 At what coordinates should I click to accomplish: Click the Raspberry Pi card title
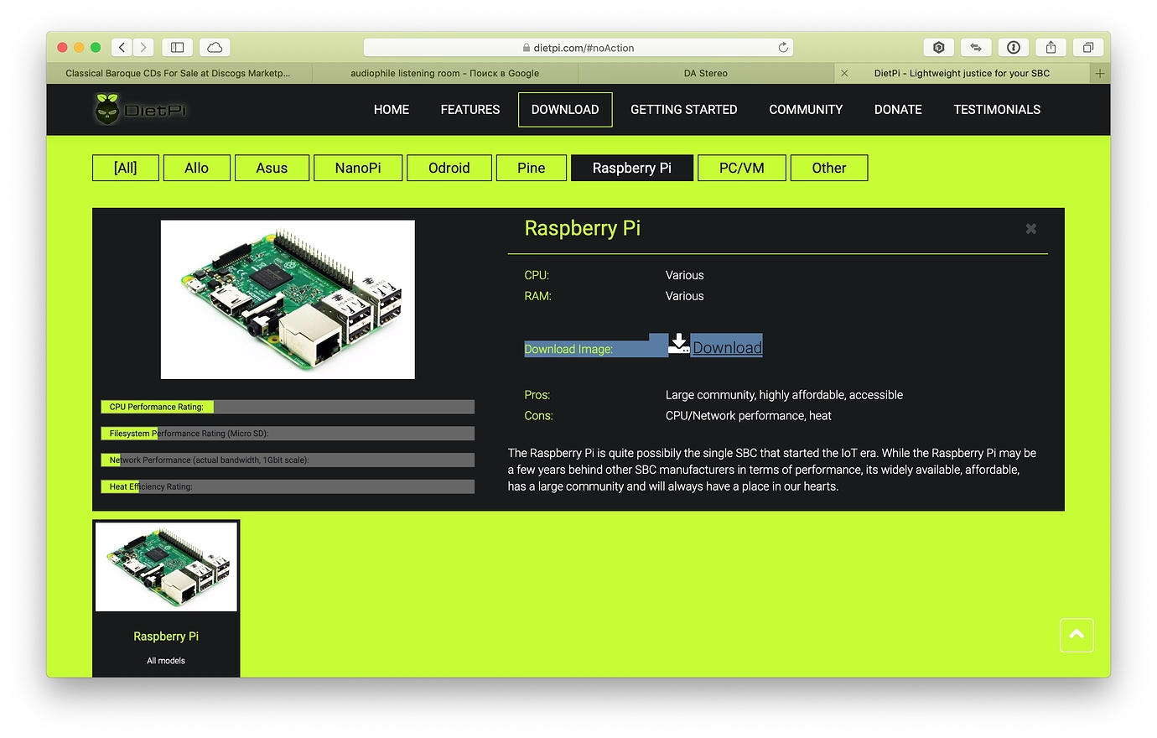pos(166,637)
